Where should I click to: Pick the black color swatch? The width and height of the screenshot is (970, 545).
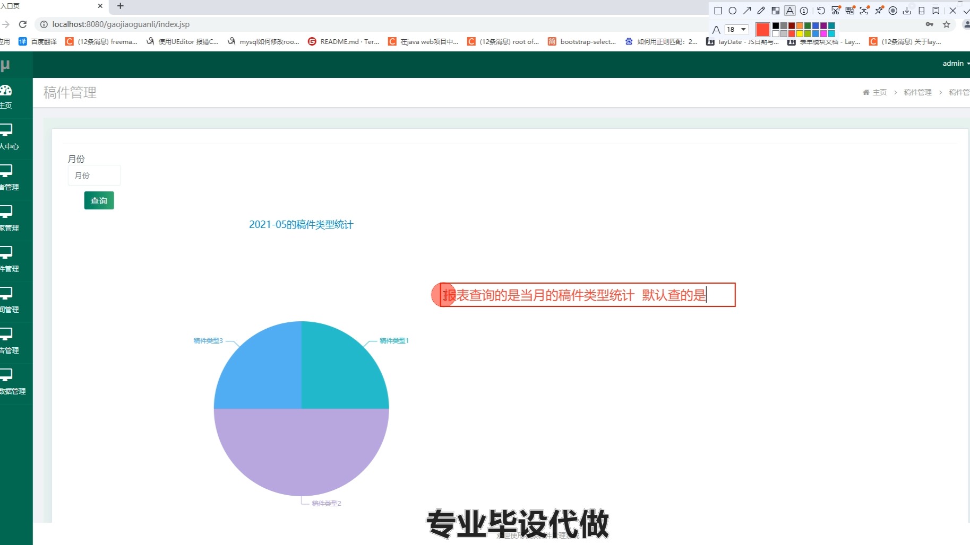(776, 25)
